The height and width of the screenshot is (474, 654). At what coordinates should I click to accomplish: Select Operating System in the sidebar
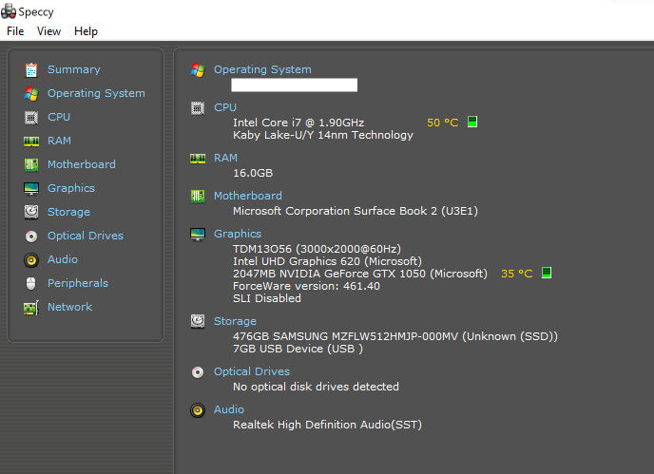coord(96,93)
